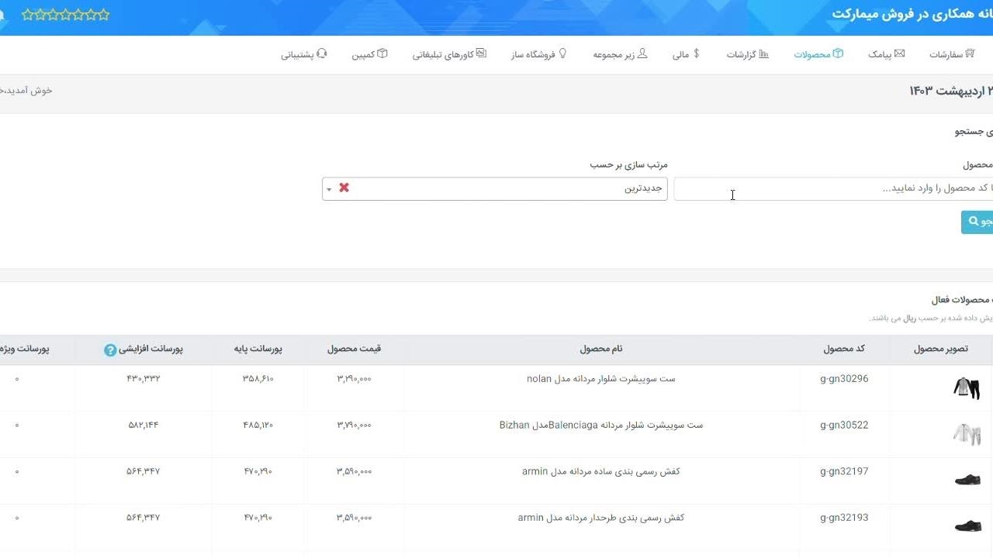
Task: Click the envelope icon beside پیامک
Action: [x=899, y=53]
